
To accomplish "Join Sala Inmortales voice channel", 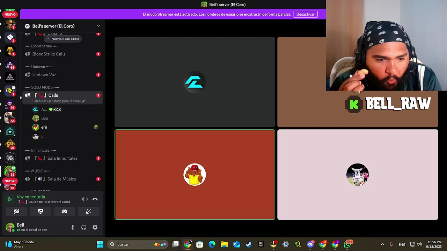I will coord(63,158).
